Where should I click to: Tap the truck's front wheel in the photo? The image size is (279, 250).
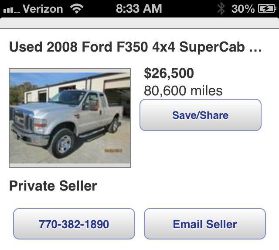[64, 143]
